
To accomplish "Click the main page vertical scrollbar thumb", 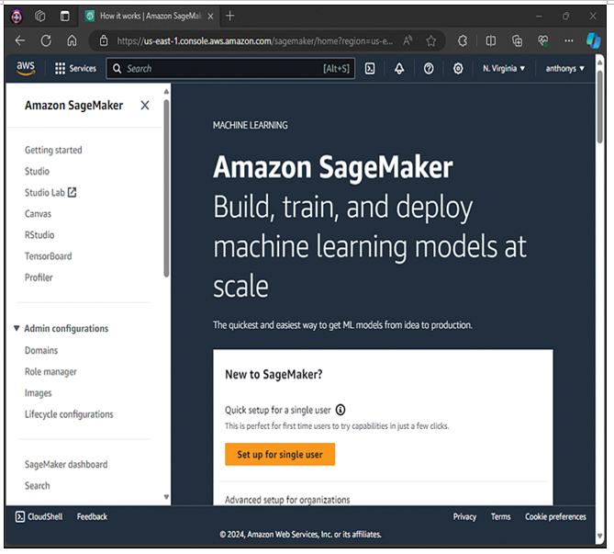I will coord(599,107).
